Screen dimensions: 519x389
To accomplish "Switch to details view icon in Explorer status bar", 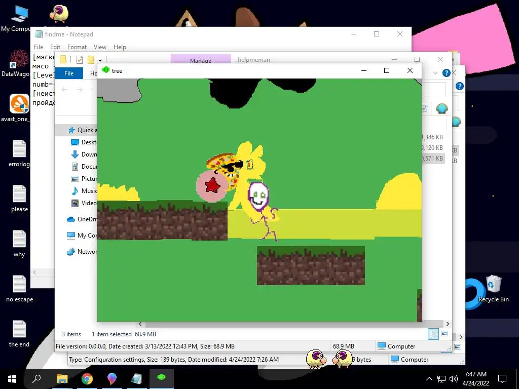I will [434, 334].
